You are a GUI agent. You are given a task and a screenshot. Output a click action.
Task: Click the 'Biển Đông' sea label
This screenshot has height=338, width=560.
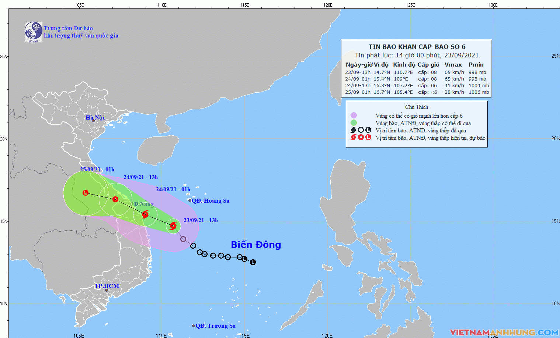tap(256, 245)
